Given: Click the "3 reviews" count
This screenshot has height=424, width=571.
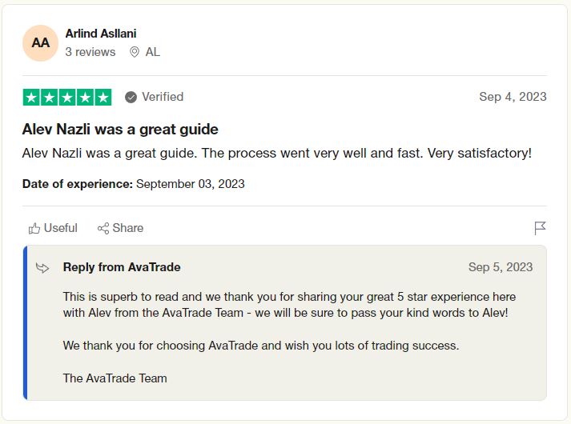Looking at the screenshot, I should click(90, 52).
